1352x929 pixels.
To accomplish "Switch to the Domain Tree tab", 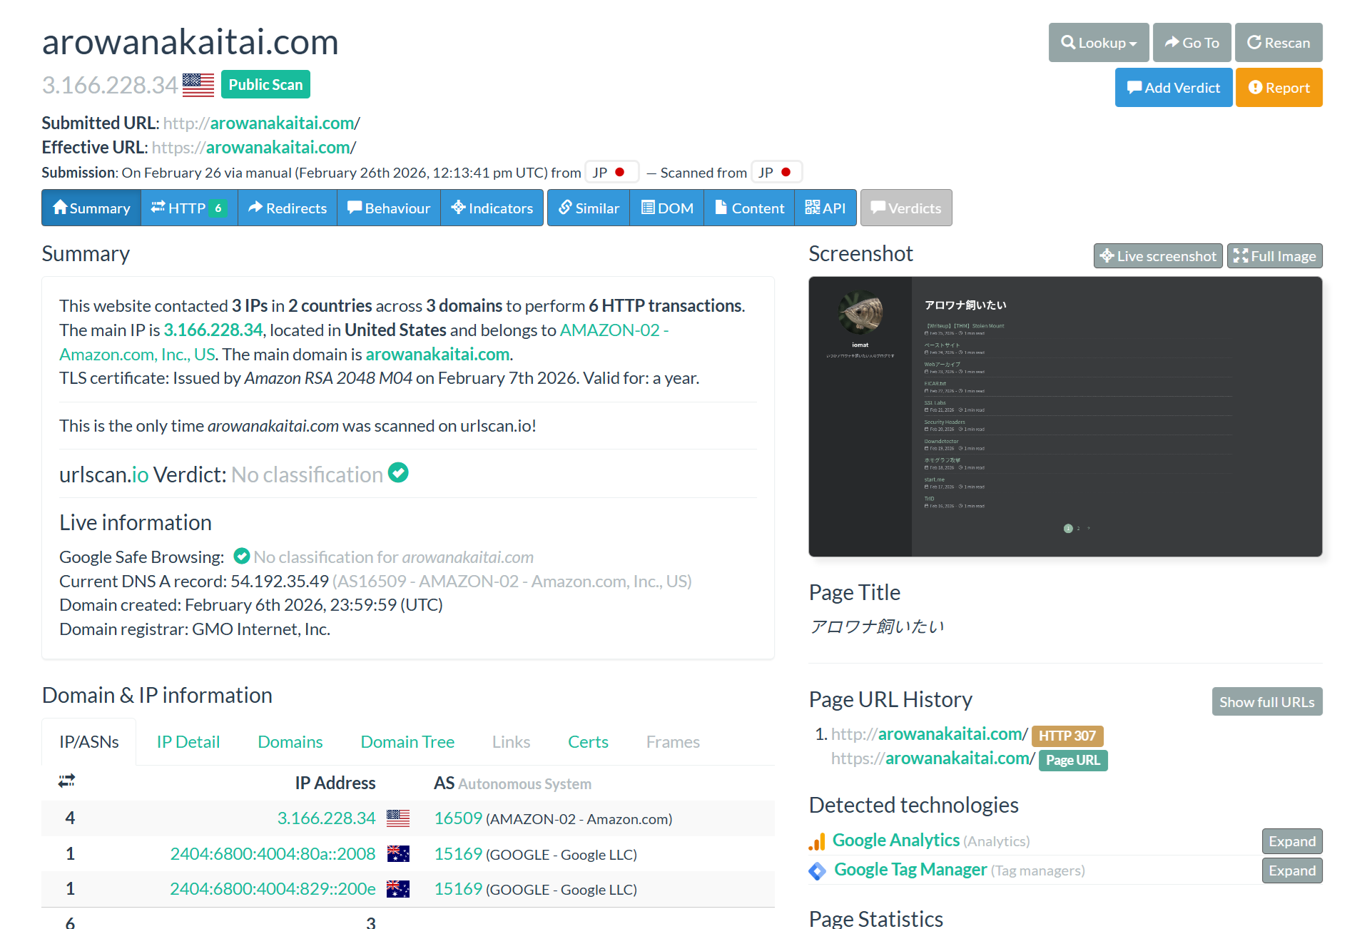I will point(407,742).
